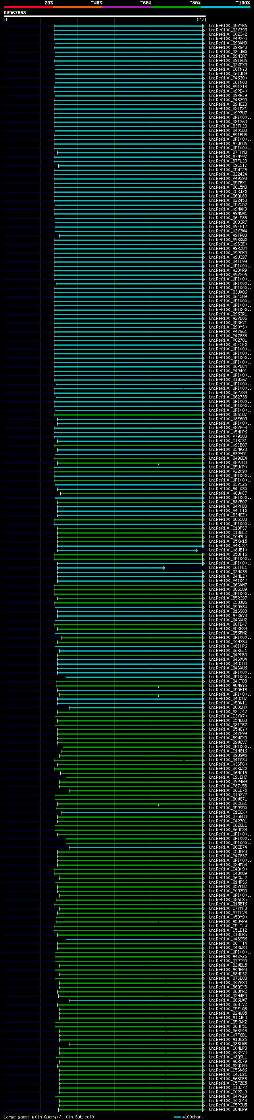Viewport: 254px width, 1120px height.
Task: Open hit UniRef100_Q8VYK6
Action: pos(228,26)
